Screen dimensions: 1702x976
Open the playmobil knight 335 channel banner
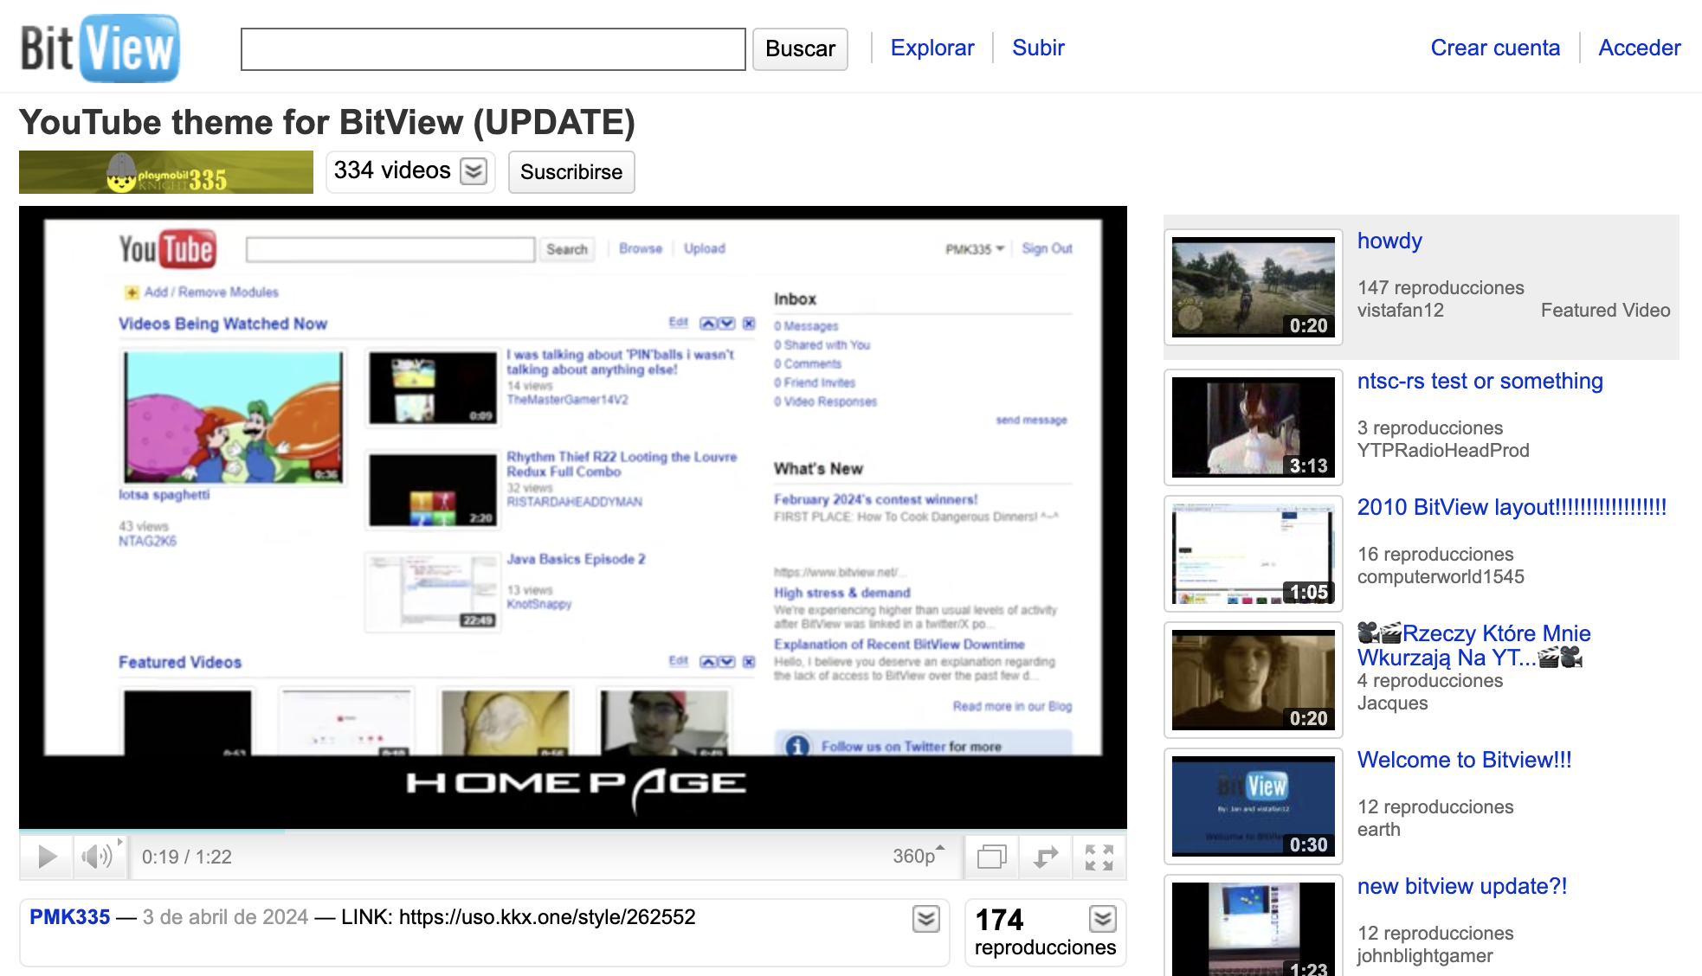[x=166, y=172]
